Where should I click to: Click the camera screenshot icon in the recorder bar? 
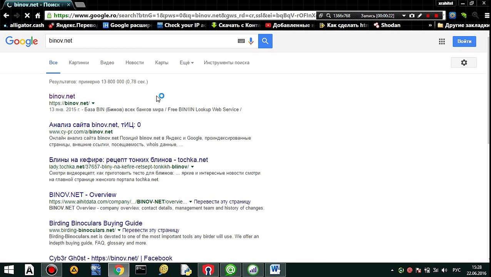click(412, 16)
